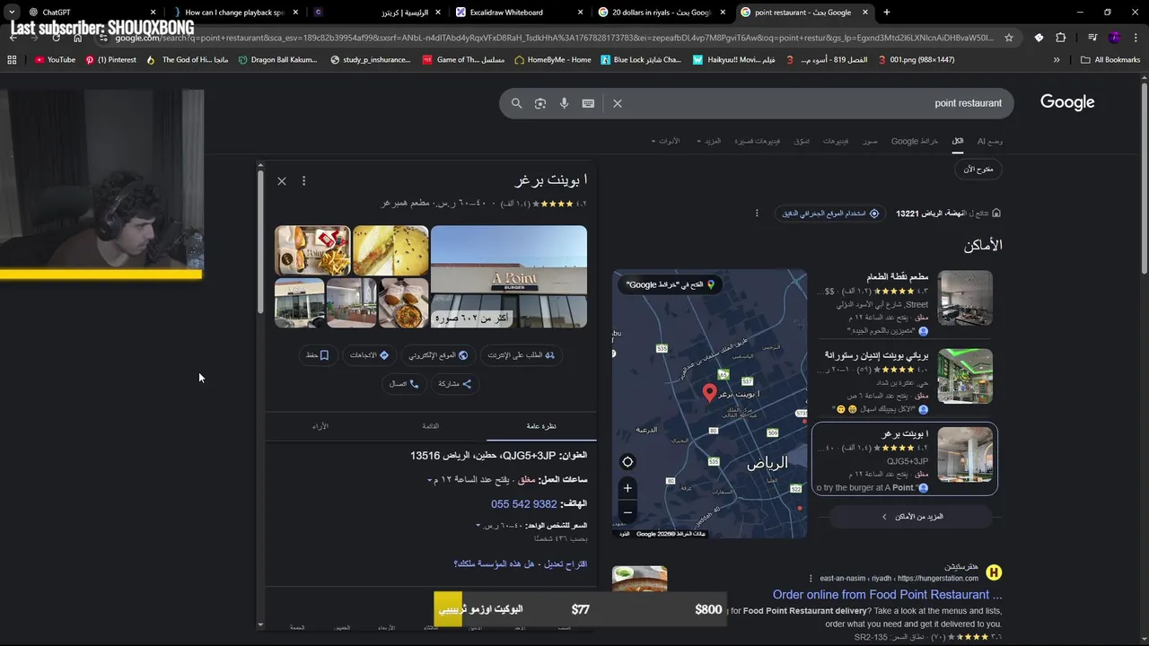Switch to the Excalidraw Whiteboard tab
This screenshot has height=646, width=1149.
521,13
